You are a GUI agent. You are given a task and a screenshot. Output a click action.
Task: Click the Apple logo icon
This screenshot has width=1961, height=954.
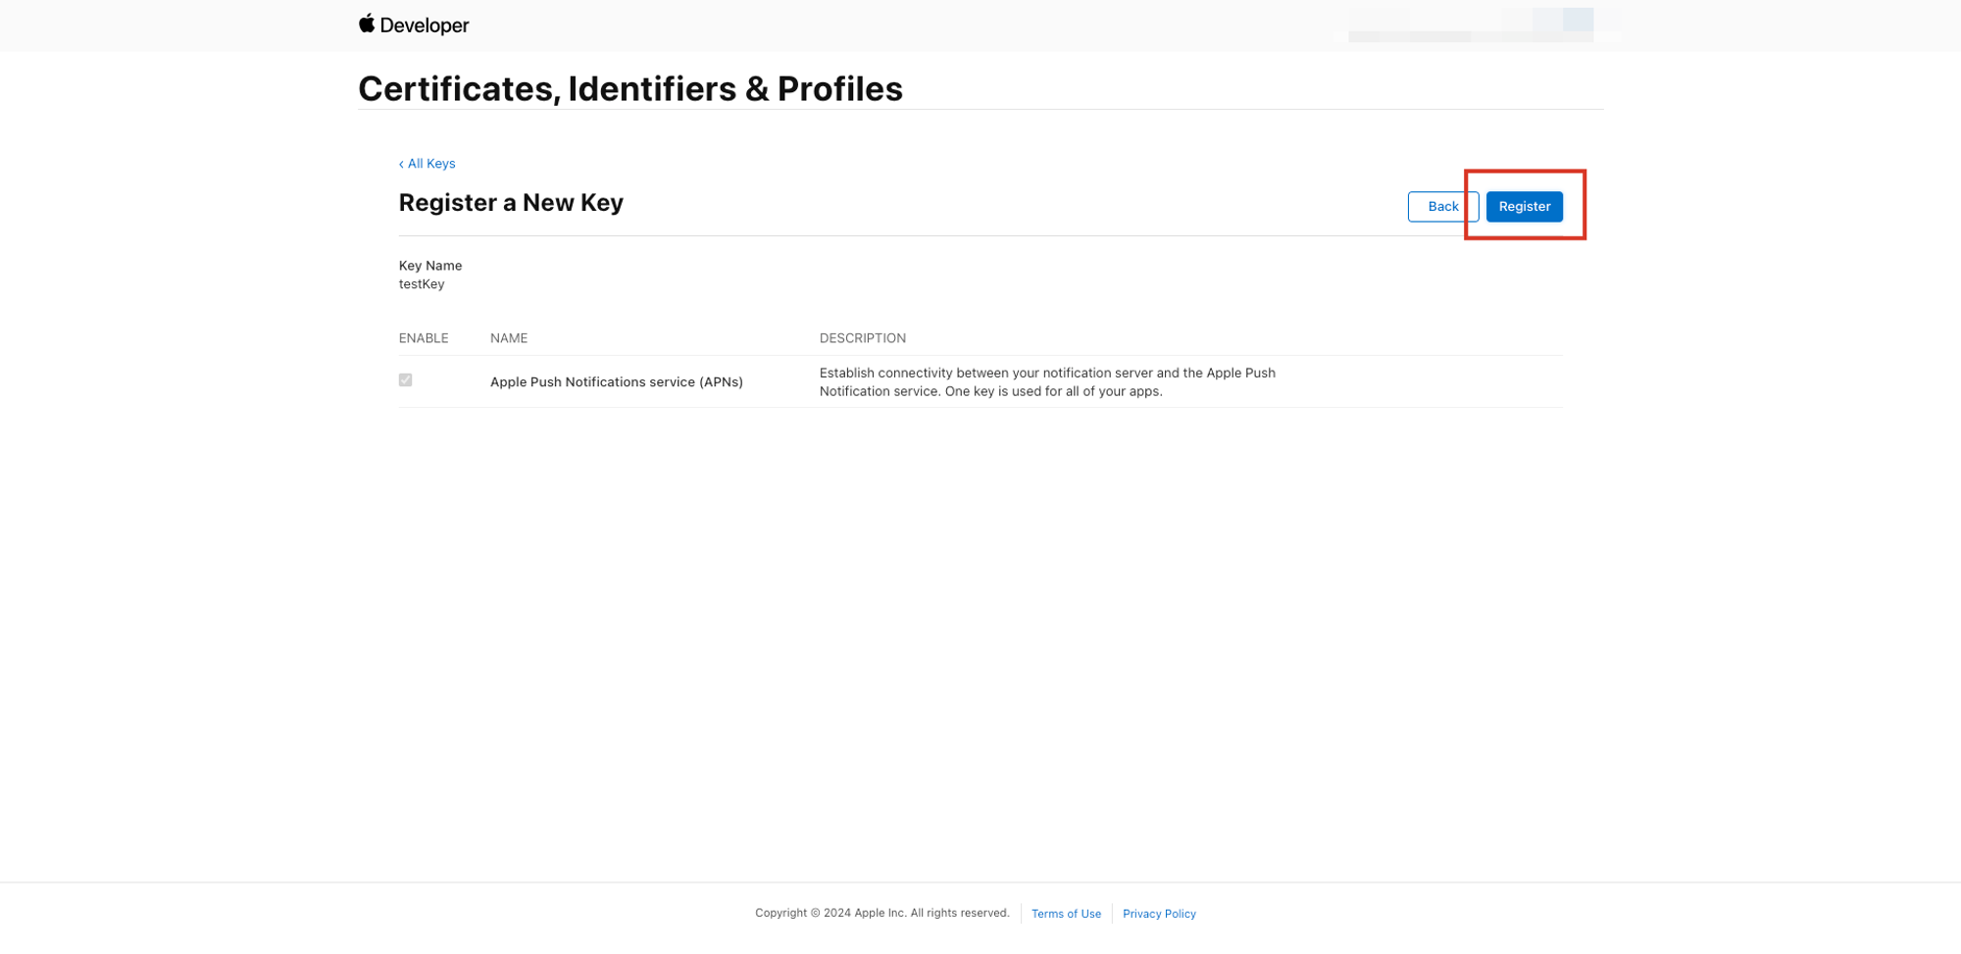point(367,24)
